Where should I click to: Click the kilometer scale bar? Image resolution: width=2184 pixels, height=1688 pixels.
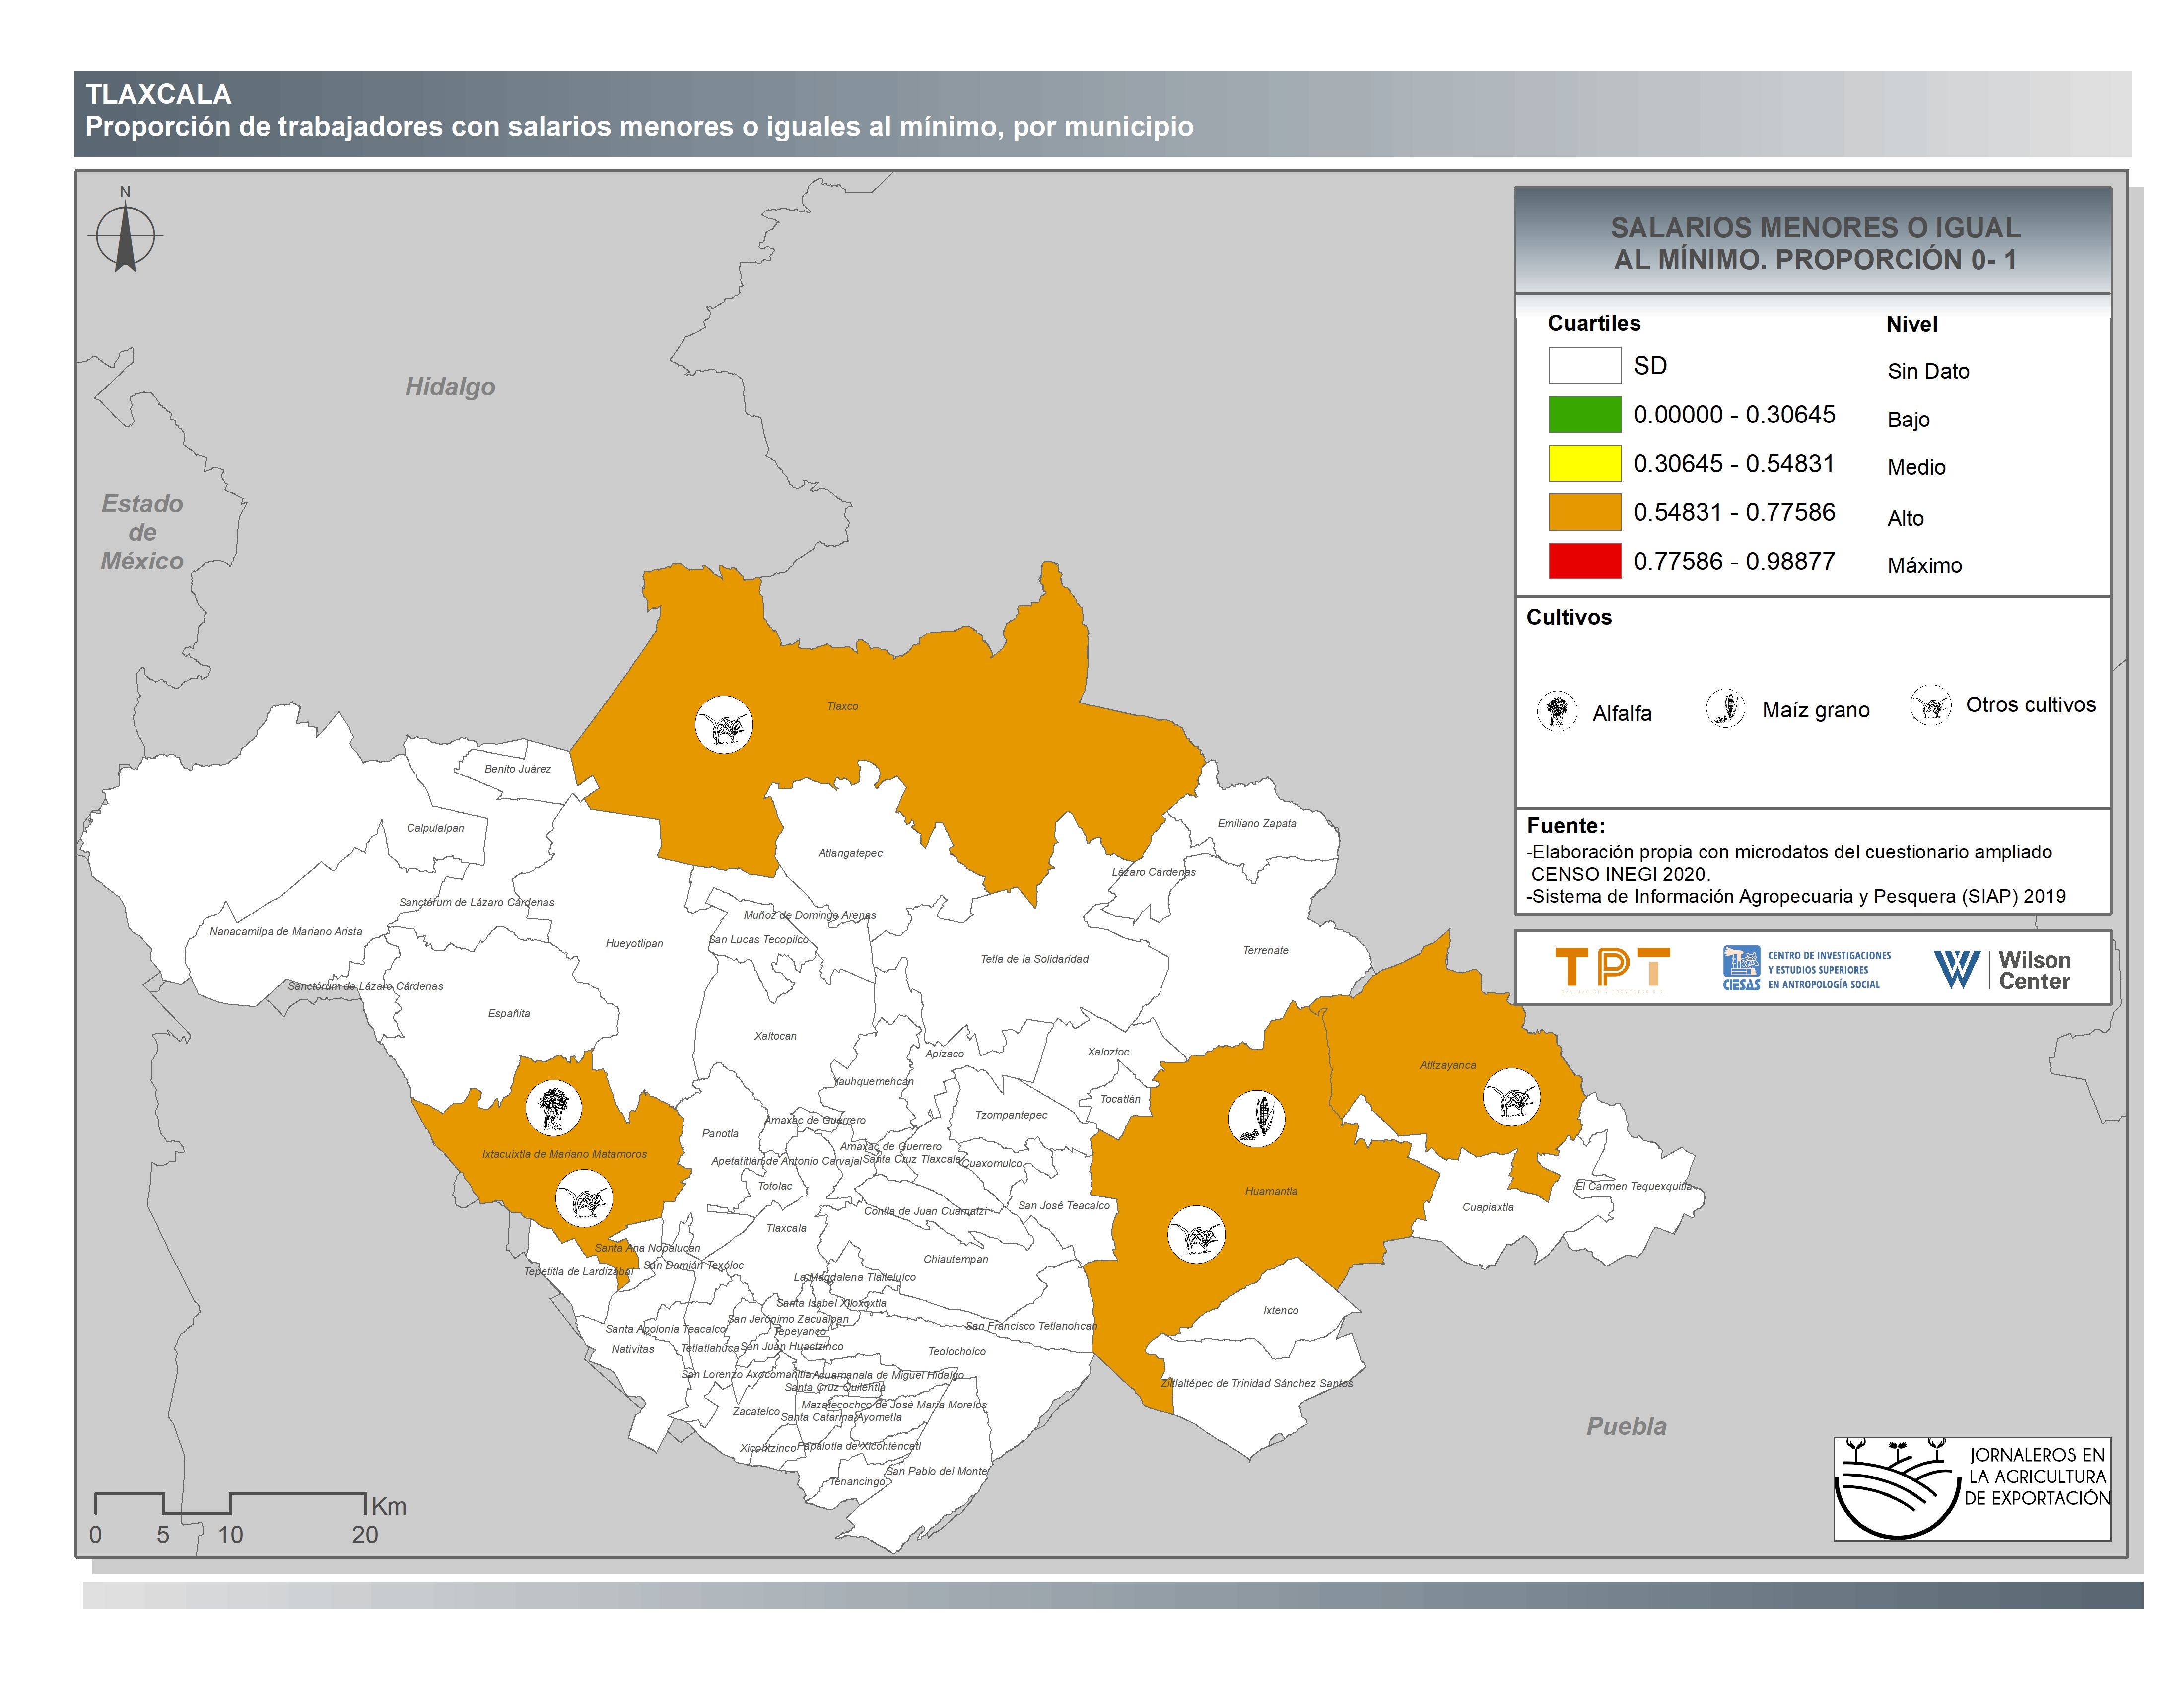(230, 1503)
